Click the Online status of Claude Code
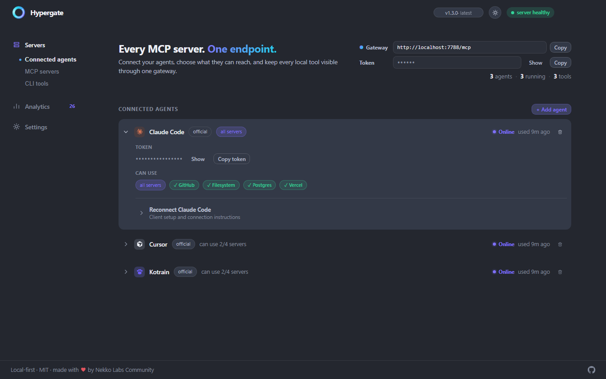This screenshot has height=379, width=606. tap(503, 132)
